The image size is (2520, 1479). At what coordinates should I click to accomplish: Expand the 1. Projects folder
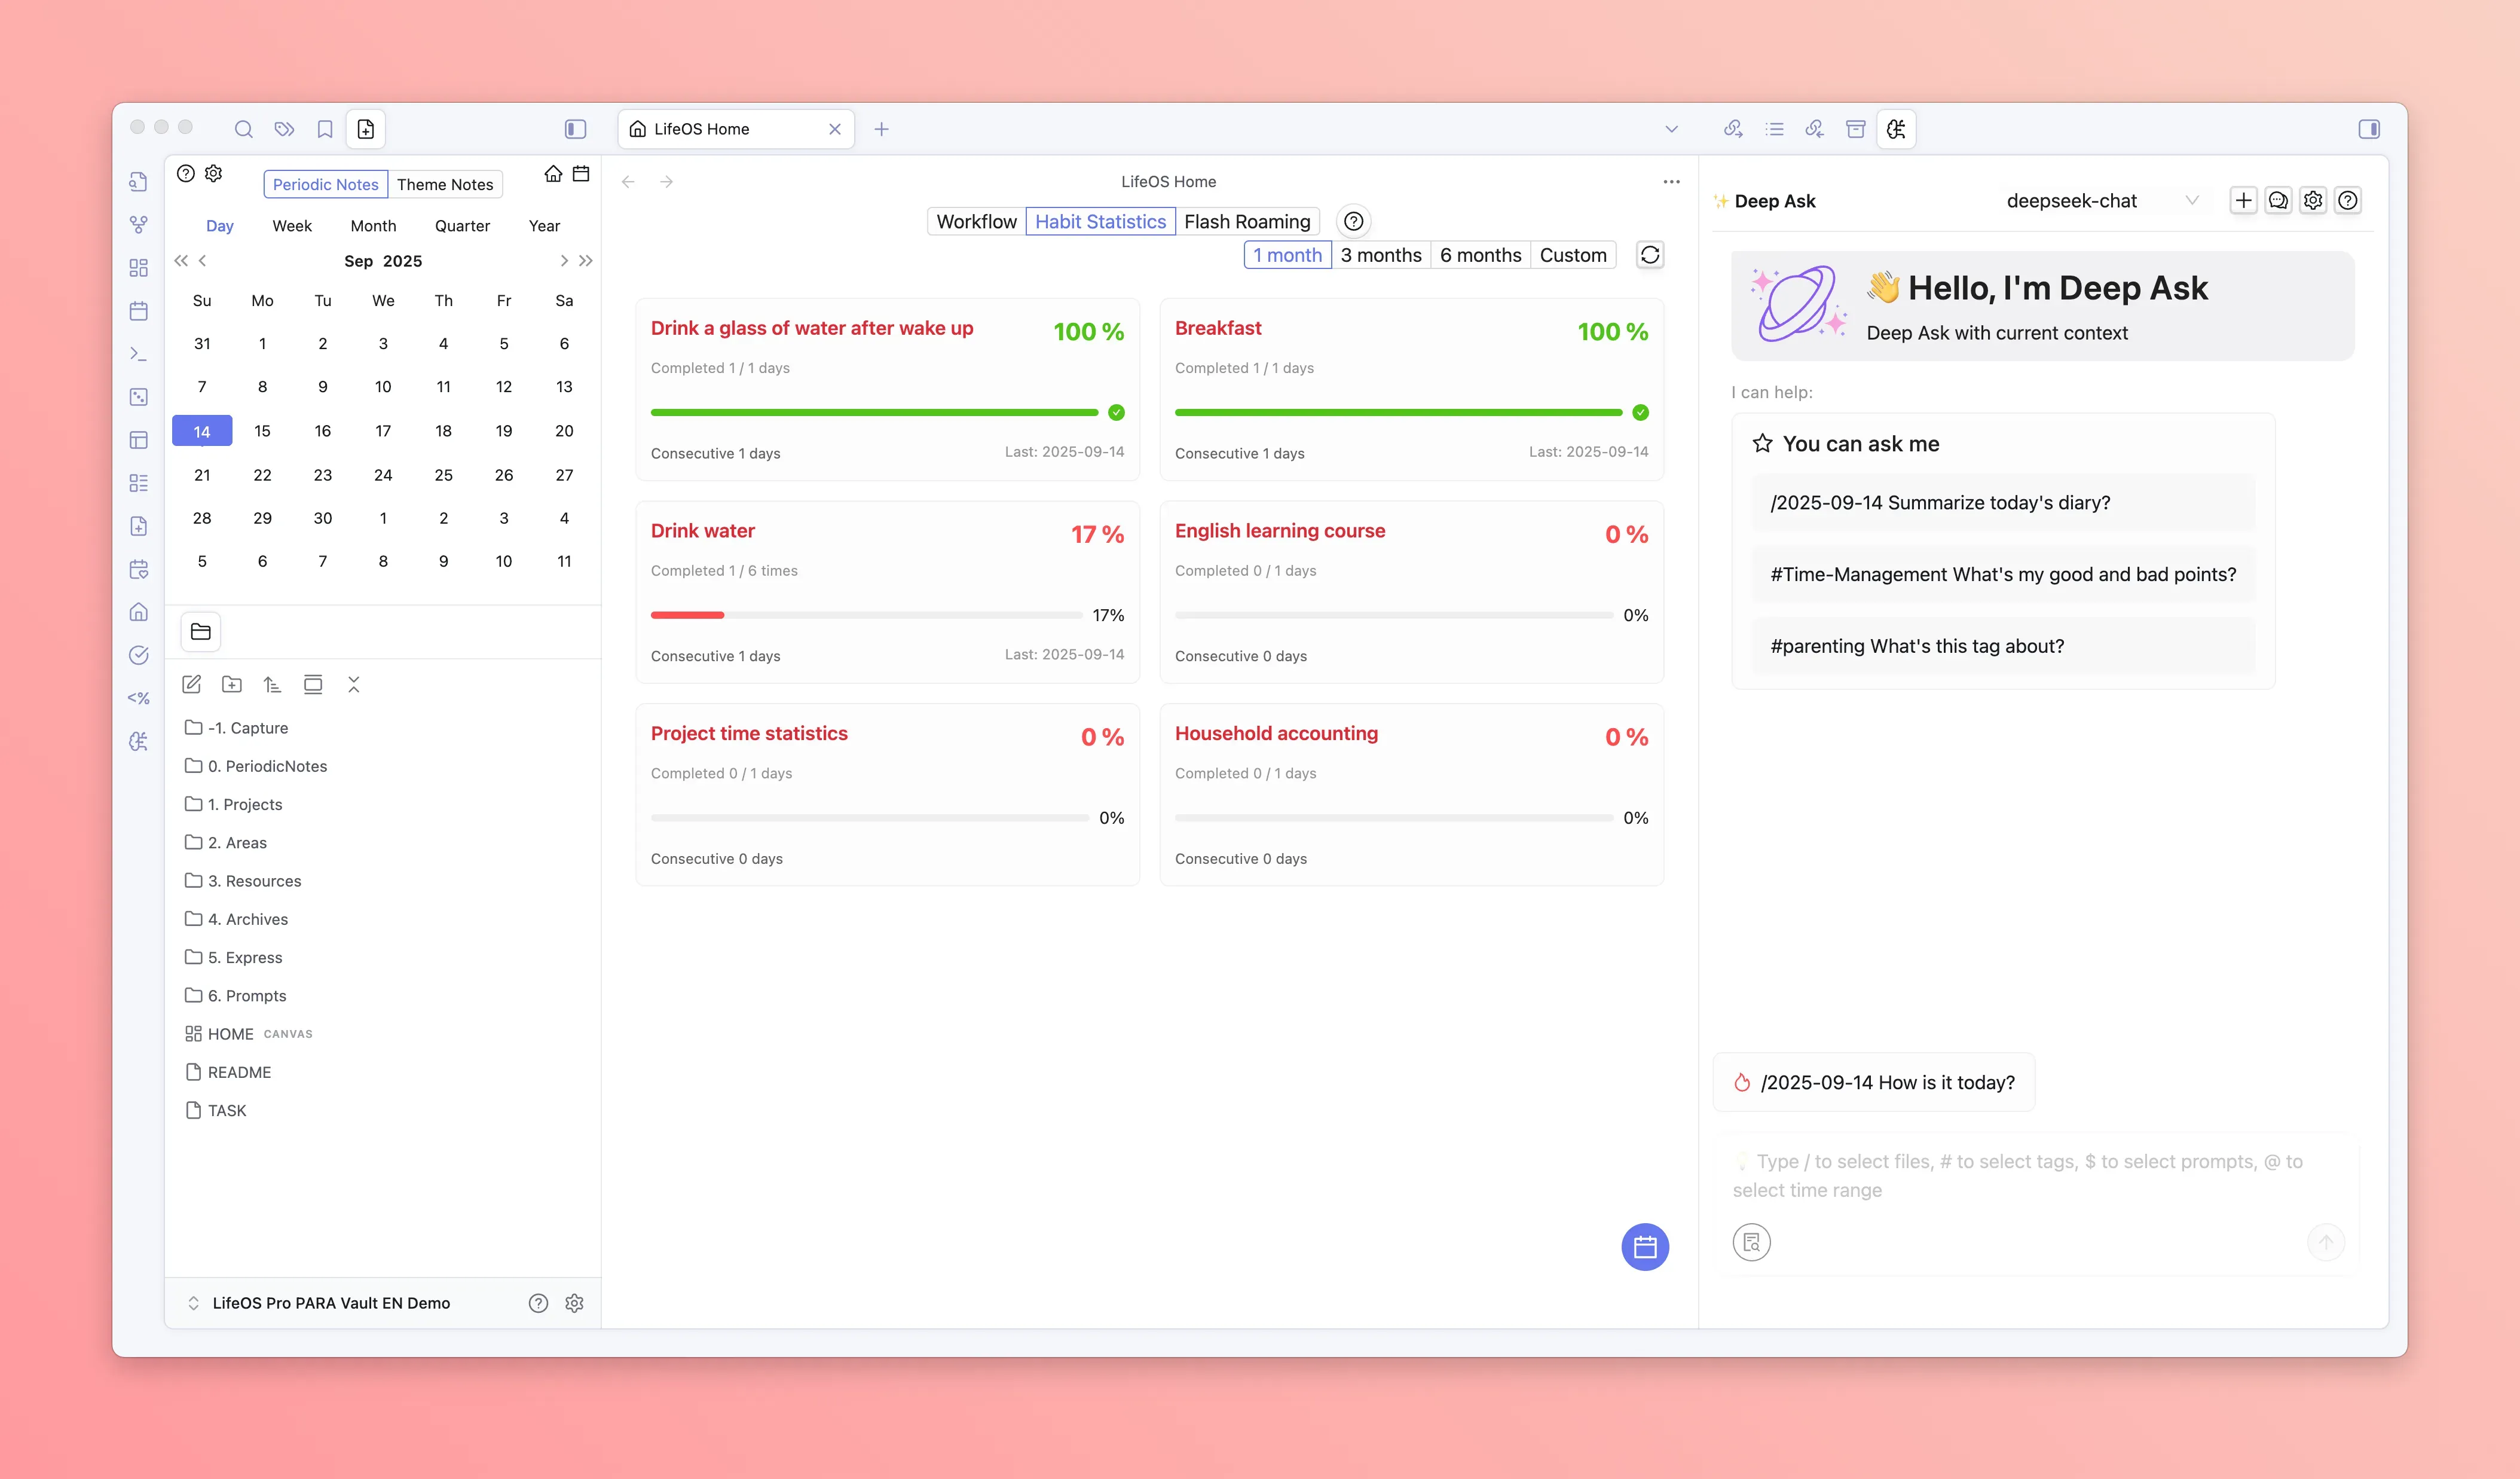tap(245, 804)
